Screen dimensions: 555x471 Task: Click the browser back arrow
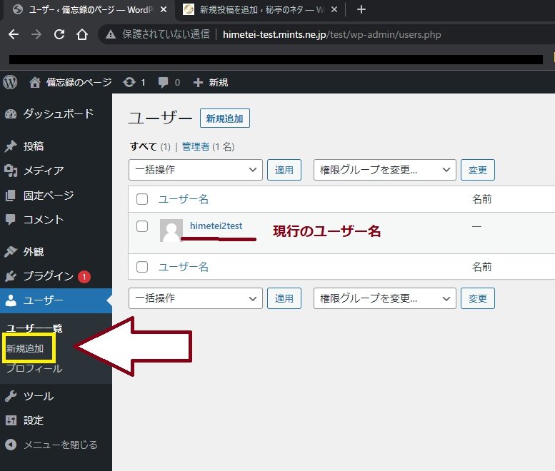coord(14,34)
